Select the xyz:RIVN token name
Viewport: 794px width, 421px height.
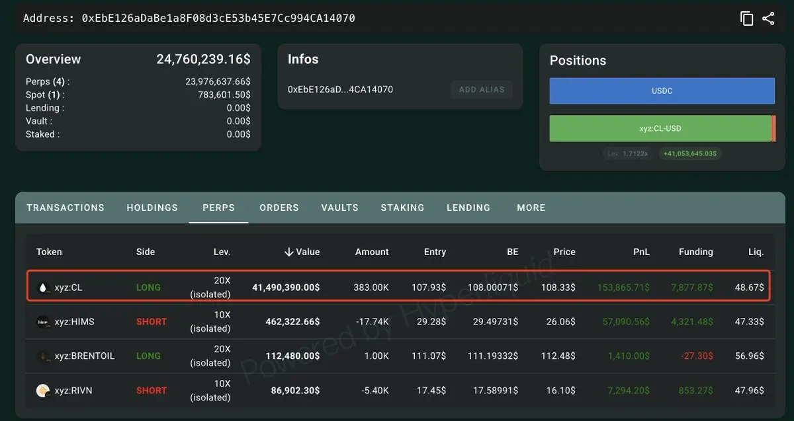point(73,391)
